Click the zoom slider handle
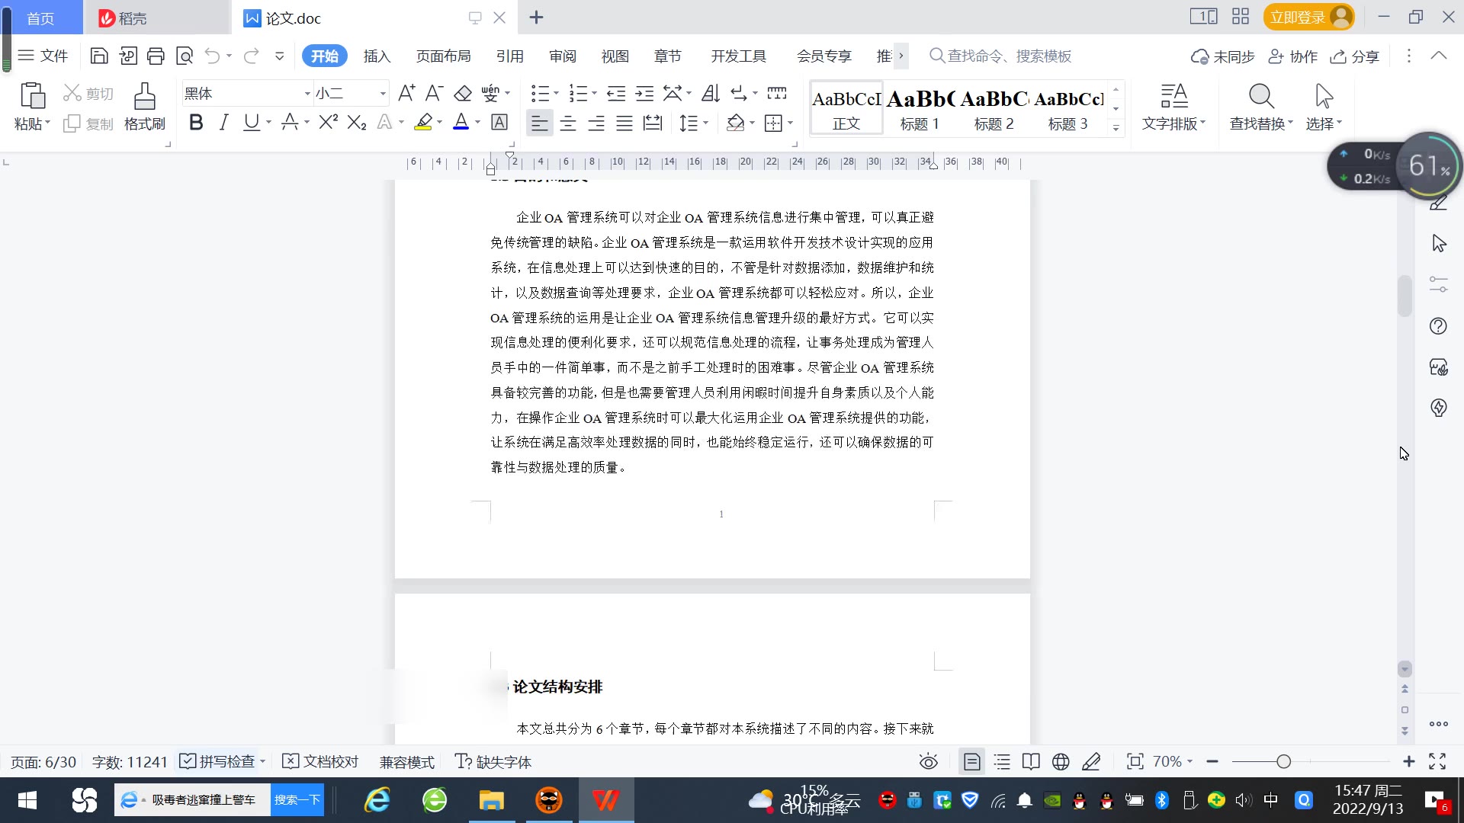 point(1283,761)
